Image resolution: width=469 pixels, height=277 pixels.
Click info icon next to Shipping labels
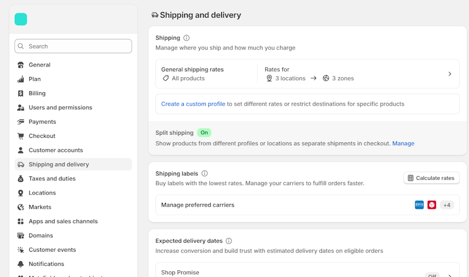(x=205, y=174)
